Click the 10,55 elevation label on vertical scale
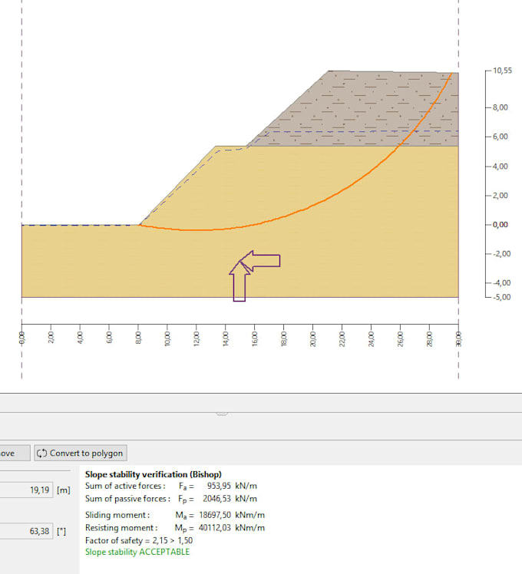 tap(502, 71)
